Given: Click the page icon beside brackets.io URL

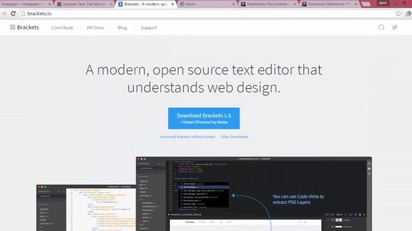Looking at the screenshot, I should coord(23,13).
